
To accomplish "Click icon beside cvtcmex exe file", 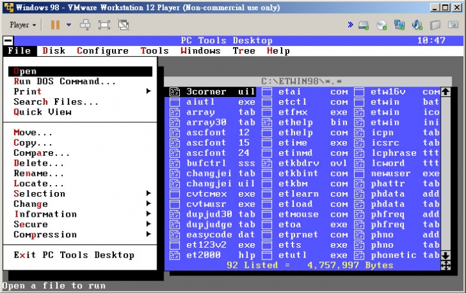I will pyautogui.click(x=175, y=194).
